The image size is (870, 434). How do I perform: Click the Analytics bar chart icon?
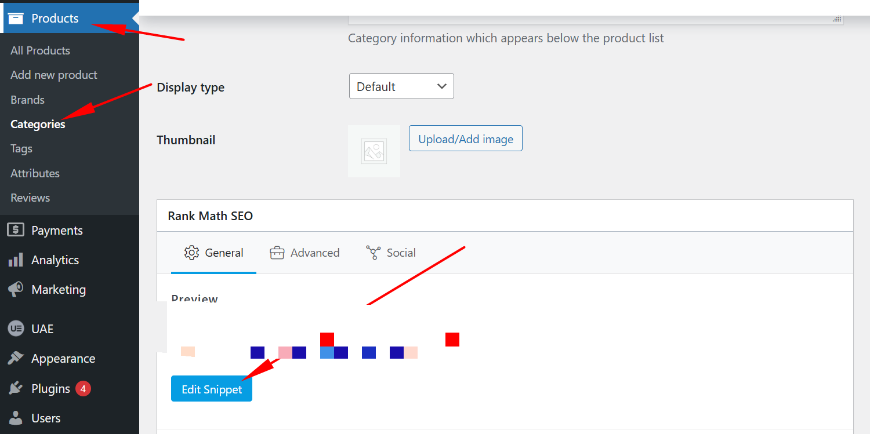(16, 260)
